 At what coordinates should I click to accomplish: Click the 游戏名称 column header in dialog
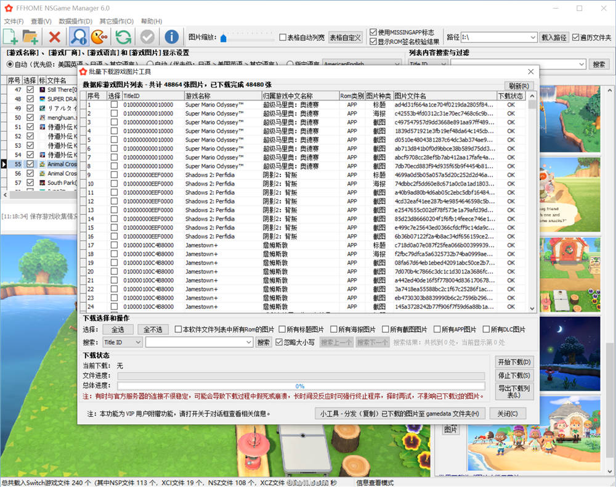pyautogui.click(x=223, y=96)
